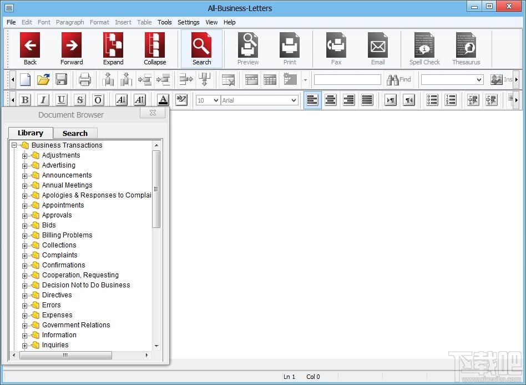526x385 pixels.
Task: Toggle Bold formatting
Action: tap(25, 100)
